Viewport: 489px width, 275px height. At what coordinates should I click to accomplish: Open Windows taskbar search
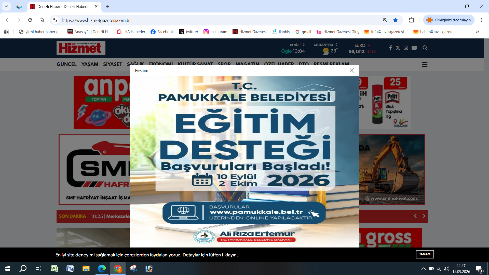(x=23, y=269)
